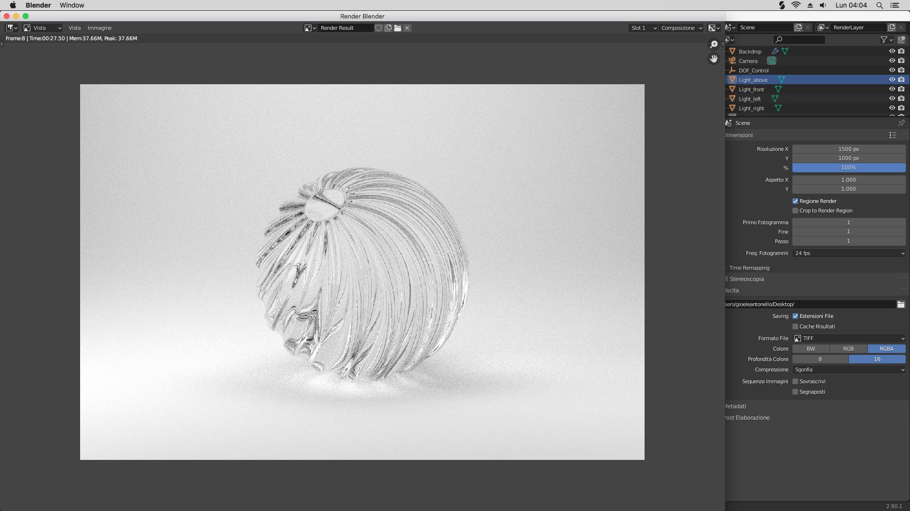Viewport: 910px width, 511px height.
Task: Disable camera render toggle for Backdrop
Action: tap(901, 51)
